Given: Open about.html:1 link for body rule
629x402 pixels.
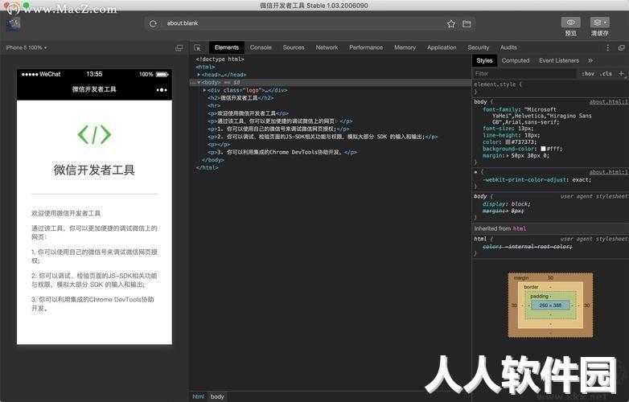Looking at the screenshot, I should 608,102.
